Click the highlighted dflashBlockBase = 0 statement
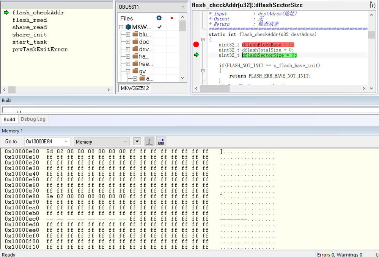Viewport: 379px width, 257px height. coord(268,45)
